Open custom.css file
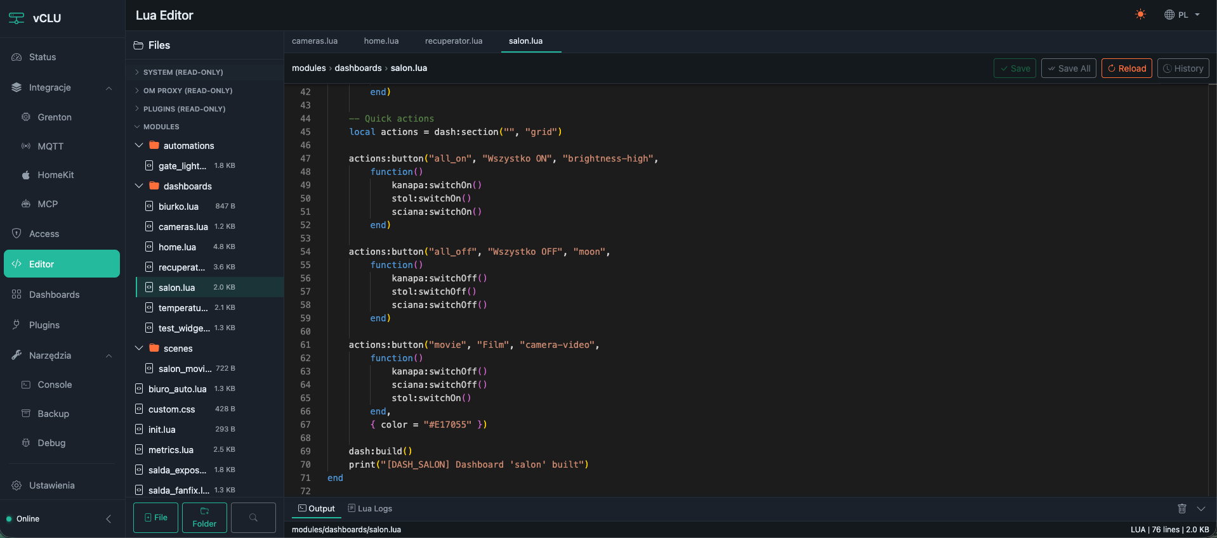Image resolution: width=1217 pixels, height=538 pixels. click(x=204, y=409)
